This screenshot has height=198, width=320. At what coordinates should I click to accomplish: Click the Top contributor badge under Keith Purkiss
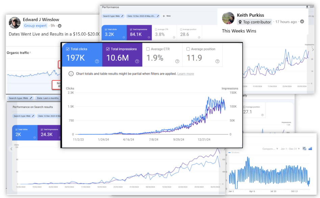pyautogui.click(x=254, y=22)
